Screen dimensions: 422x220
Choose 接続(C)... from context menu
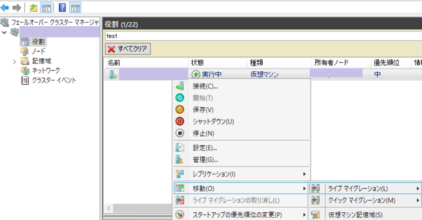point(242,86)
